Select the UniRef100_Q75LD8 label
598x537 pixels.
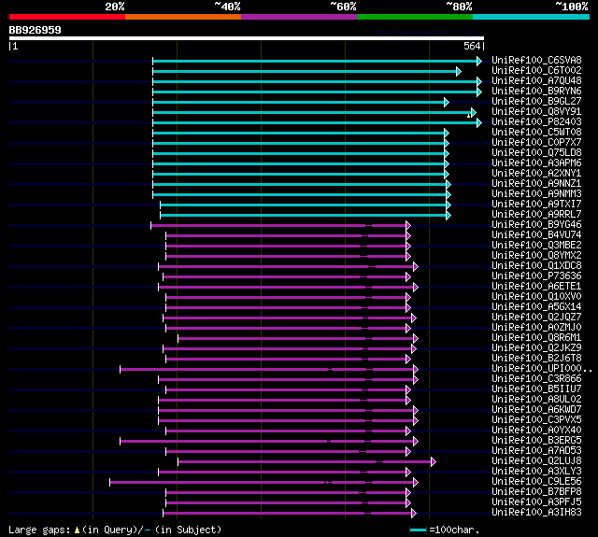536,153
